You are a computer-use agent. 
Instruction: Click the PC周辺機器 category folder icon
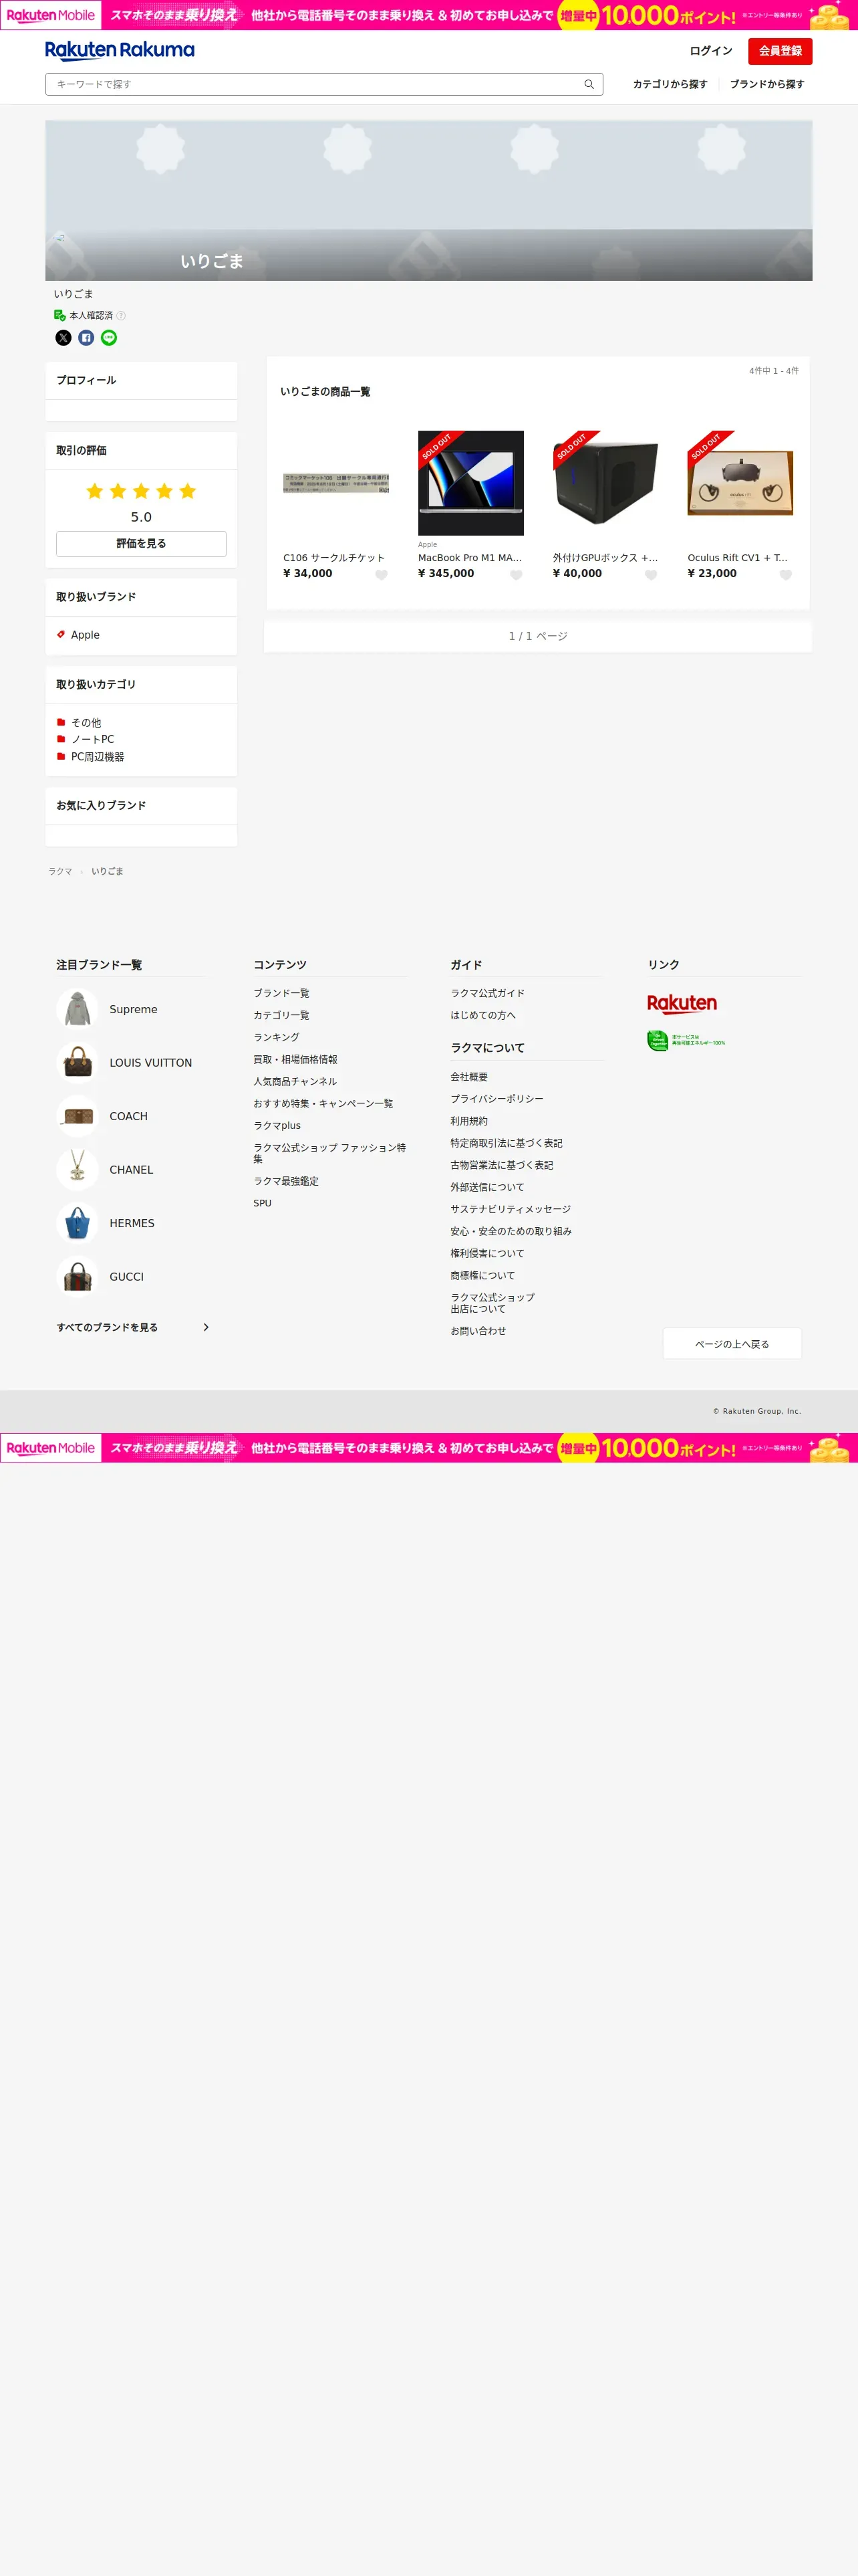pos(61,756)
